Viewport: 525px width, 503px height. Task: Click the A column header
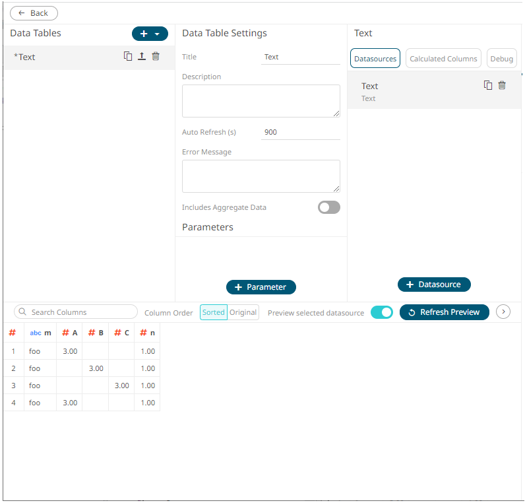[70, 333]
